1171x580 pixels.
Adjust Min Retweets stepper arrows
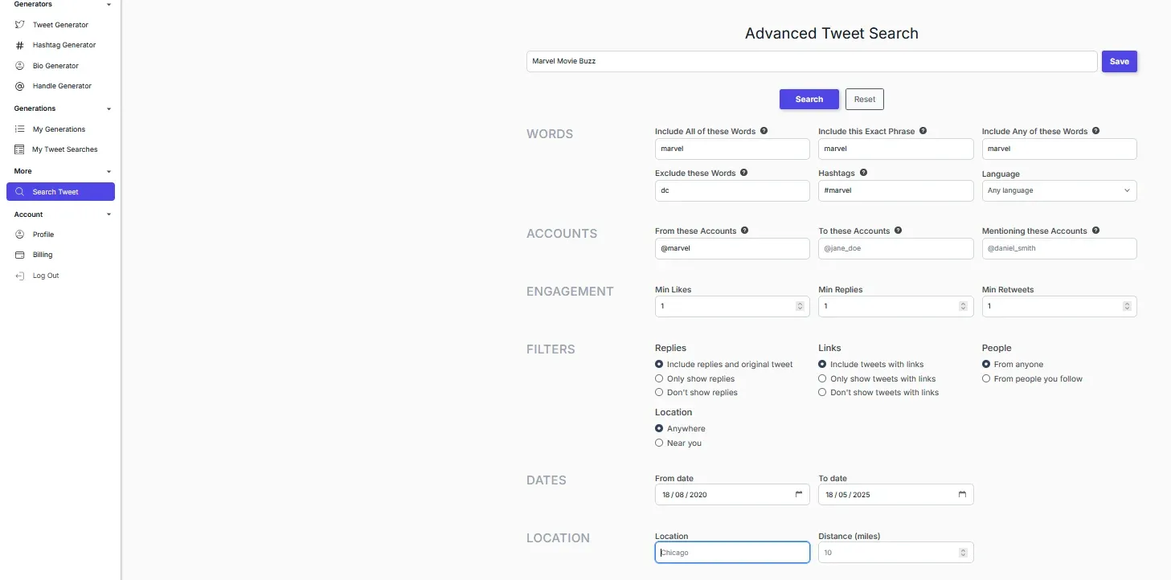(1127, 306)
